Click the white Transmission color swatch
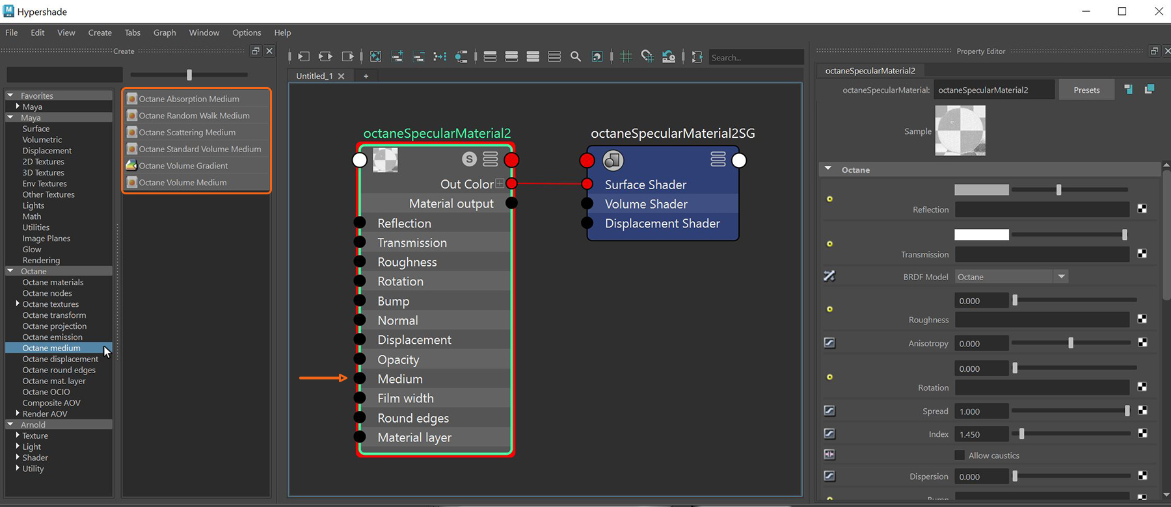This screenshot has width=1171, height=507. pos(981,235)
